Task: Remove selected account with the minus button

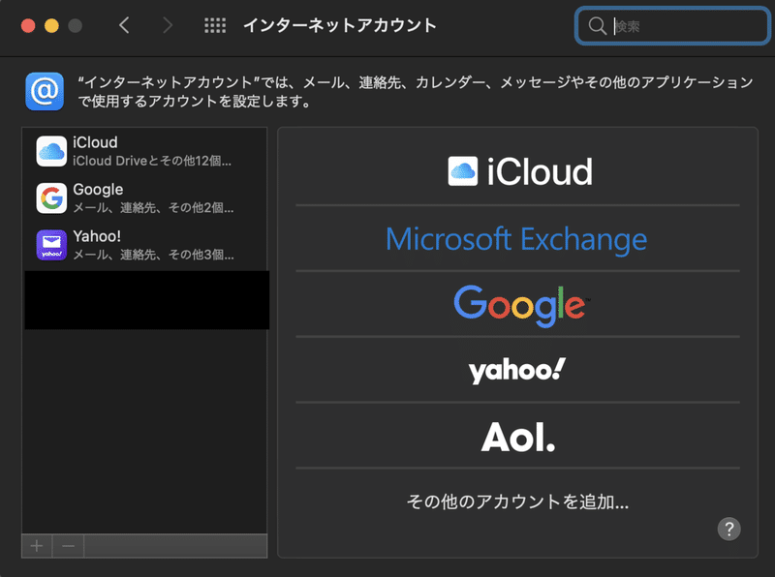Action: 67,545
